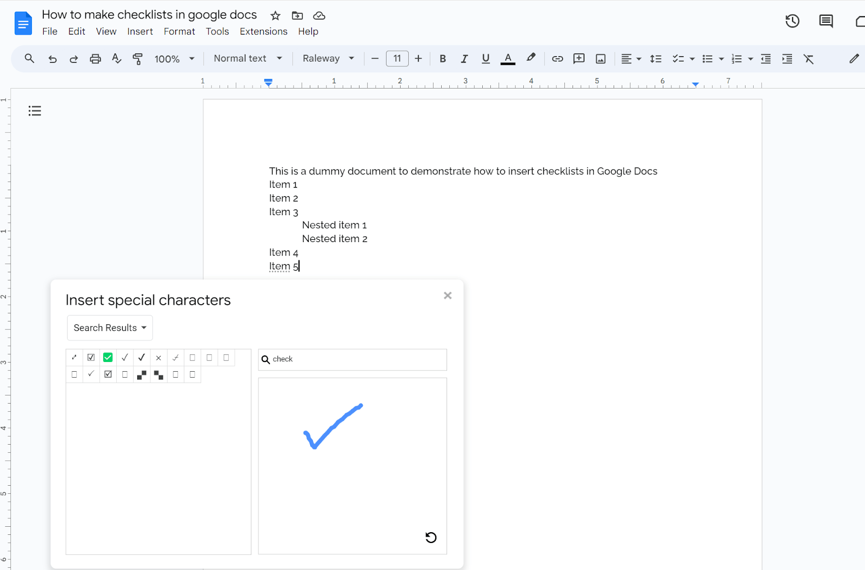
Task: Insert an image from the toolbar
Action: click(600, 58)
